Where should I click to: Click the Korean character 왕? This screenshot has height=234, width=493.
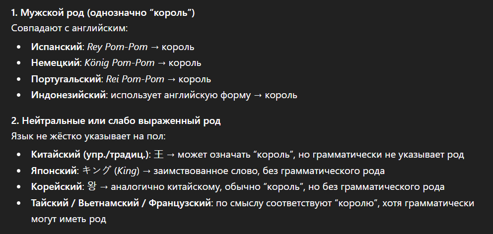[x=91, y=186]
